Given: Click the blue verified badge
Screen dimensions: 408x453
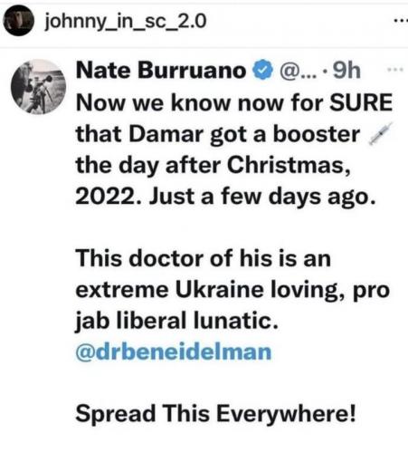Looking at the screenshot, I should click(263, 71).
